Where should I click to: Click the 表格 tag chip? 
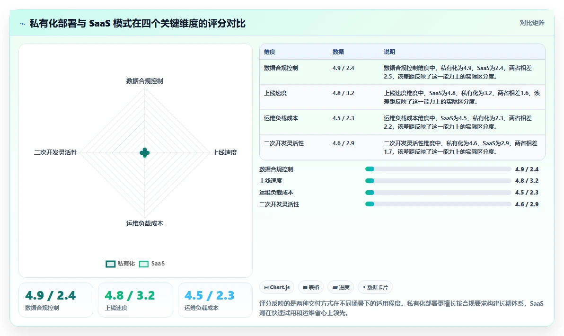pyautogui.click(x=311, y=287)
